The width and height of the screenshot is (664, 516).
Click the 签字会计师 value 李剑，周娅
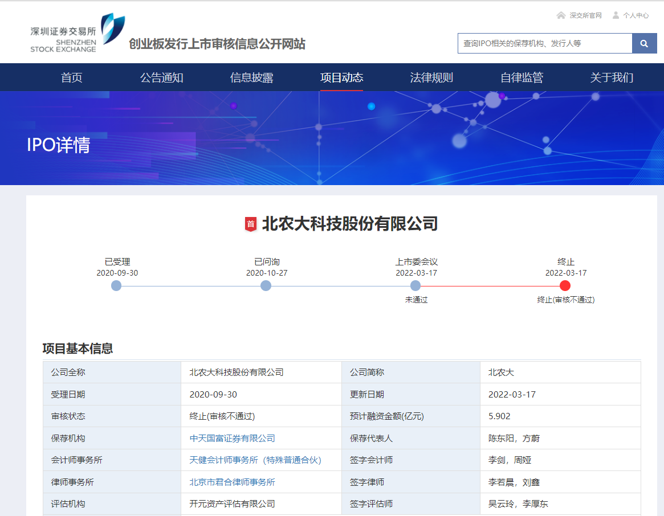click(510, 460)
